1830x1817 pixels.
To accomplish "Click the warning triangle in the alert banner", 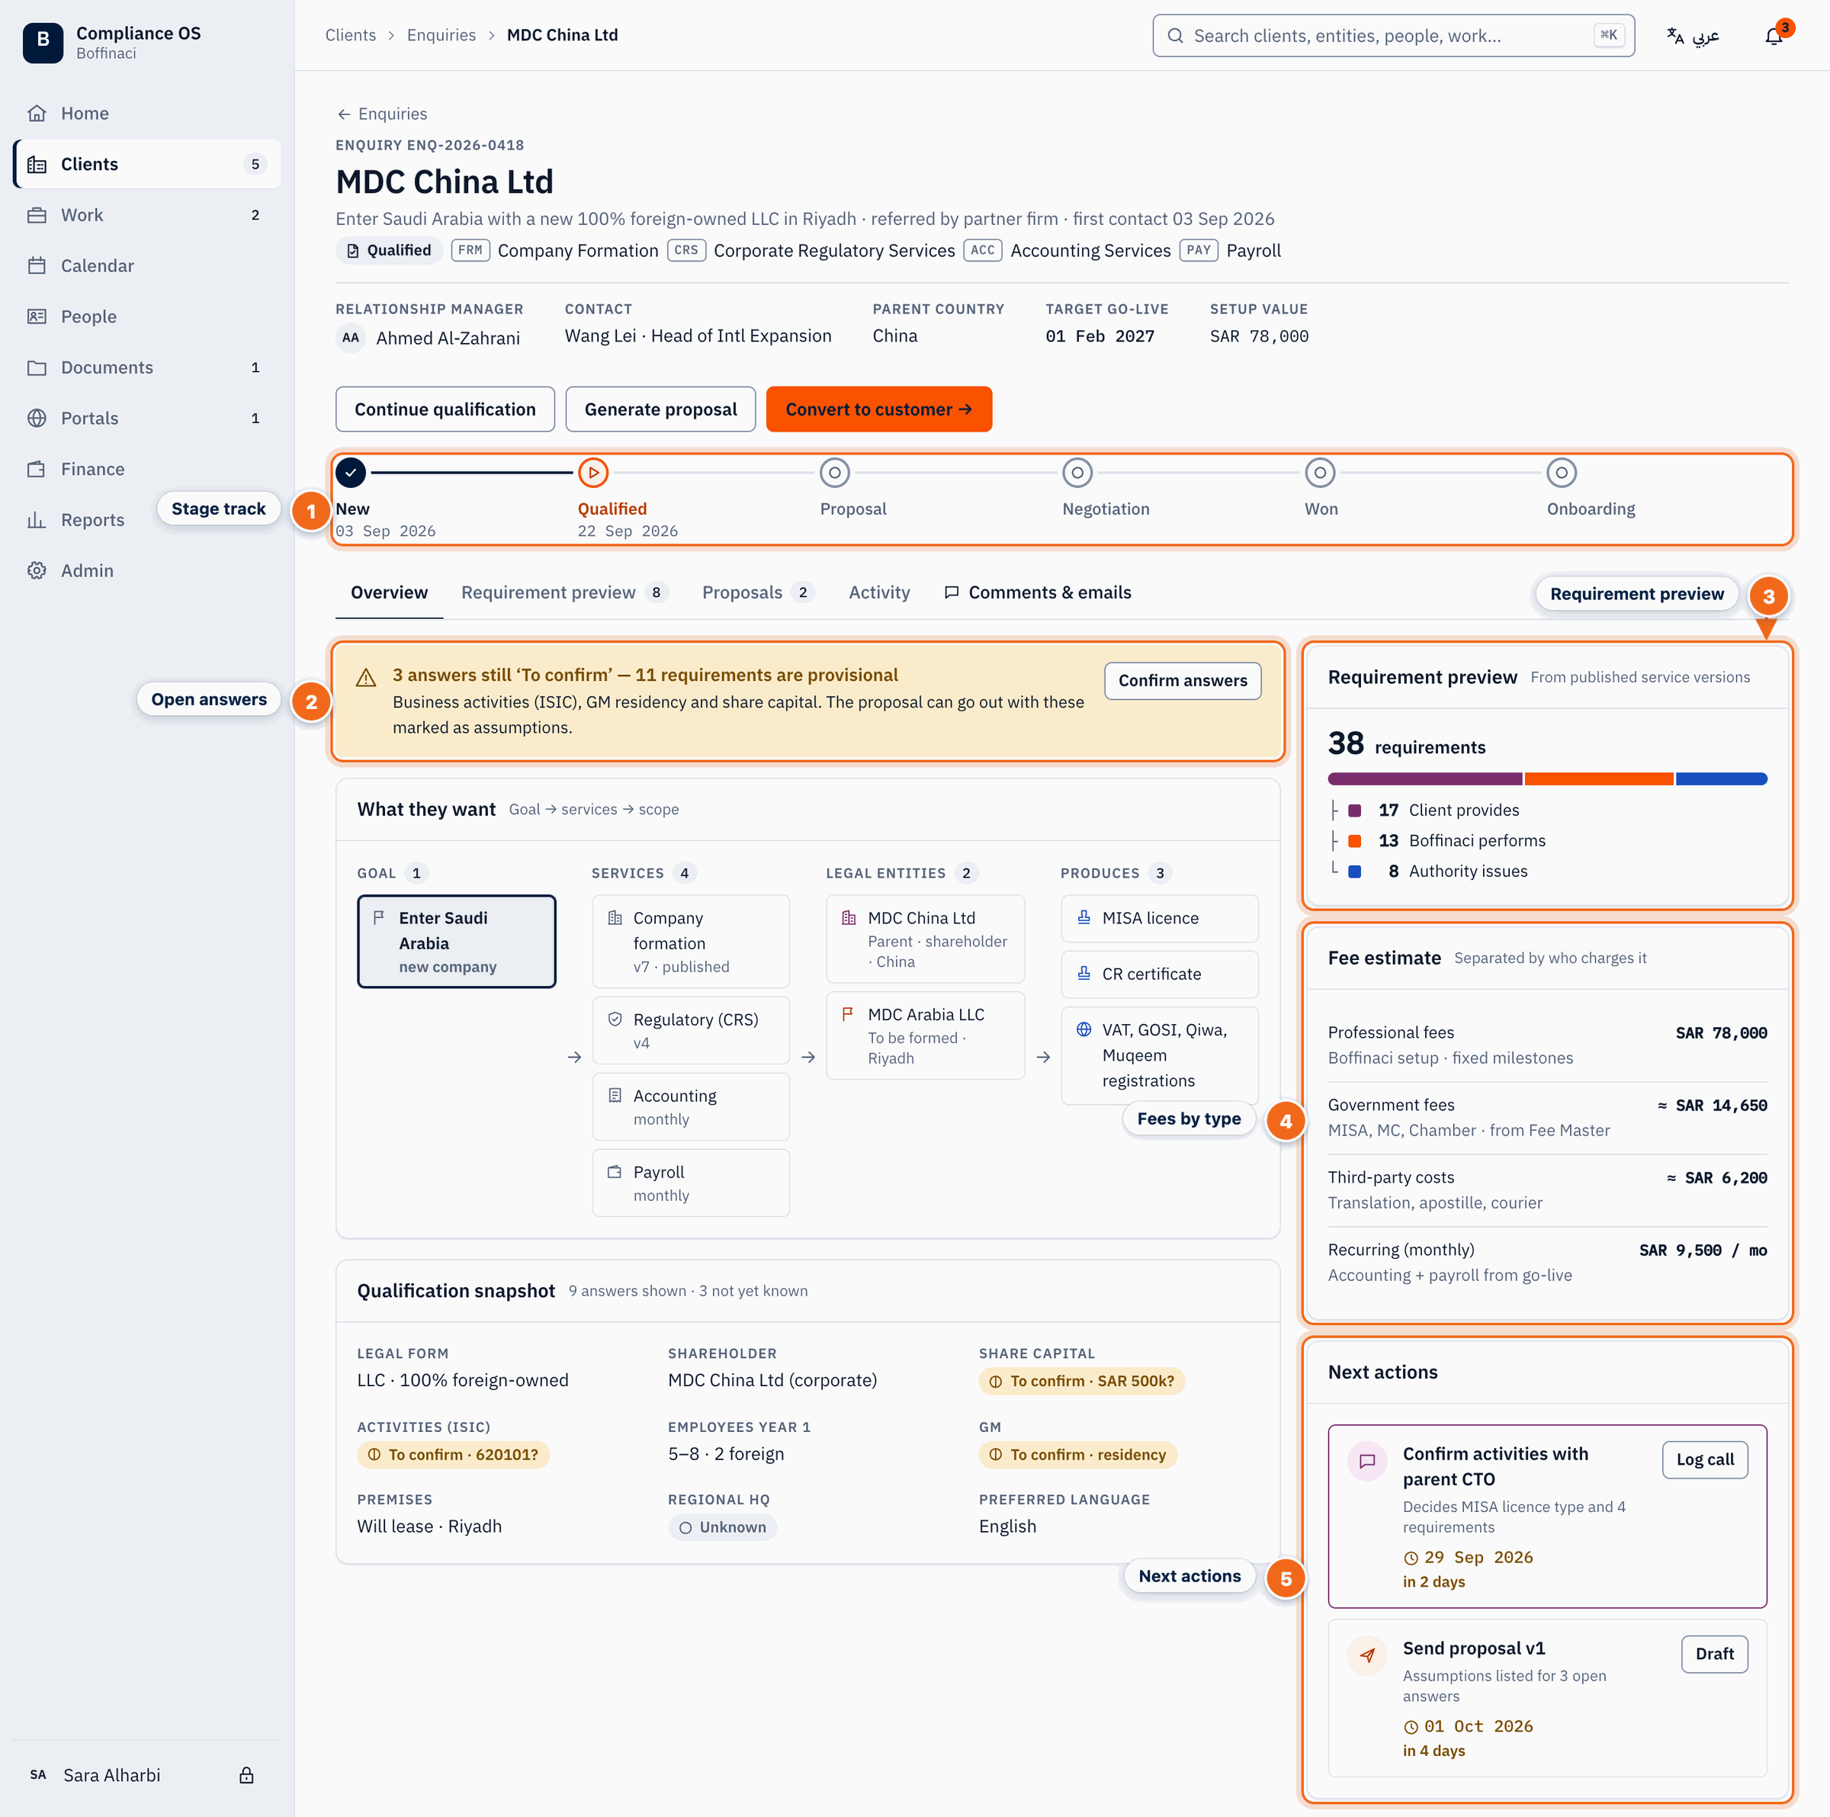I will pyautogui.click(x=366, y=677).
